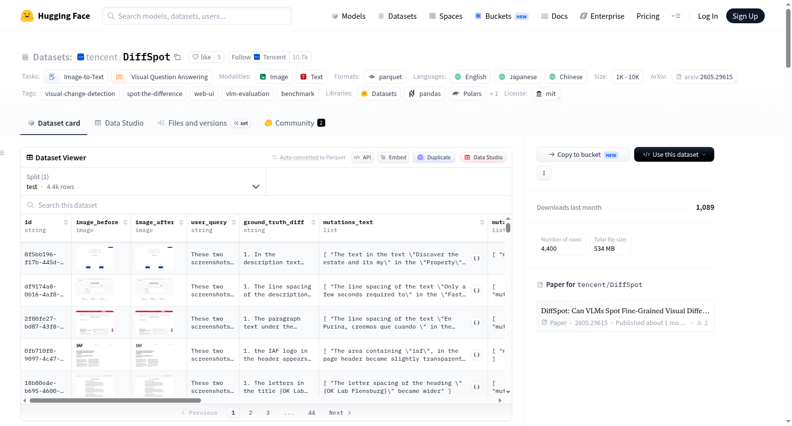Expand JSON braces icon in 8f5bb196 row
The height and width of the screenshot is (426, 792).
(x=477, y=258)
